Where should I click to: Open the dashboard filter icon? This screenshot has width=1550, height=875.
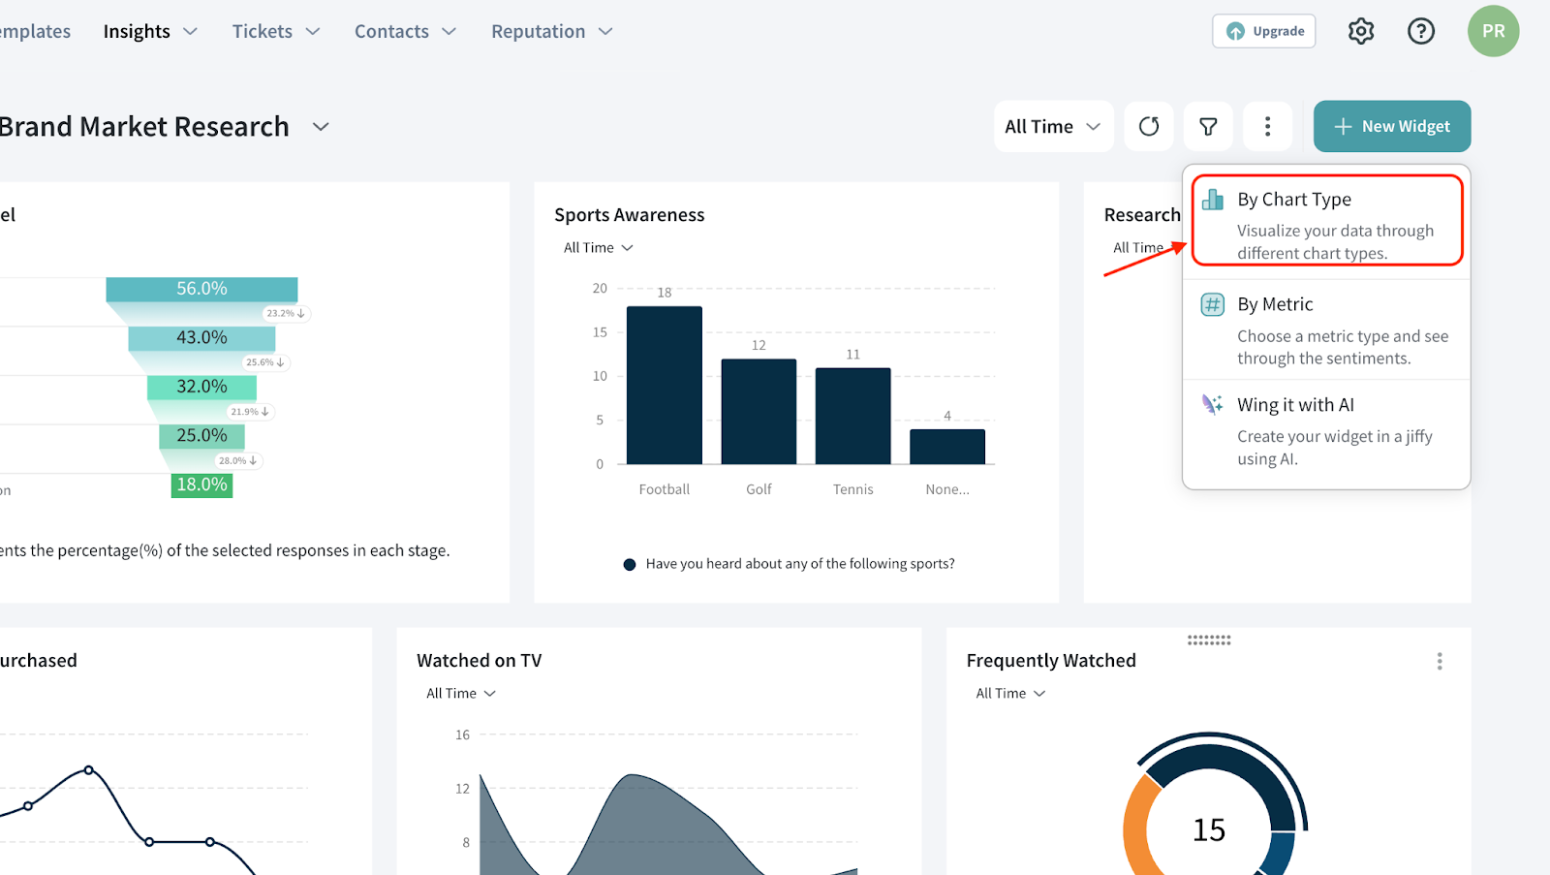pos(1208,126)
